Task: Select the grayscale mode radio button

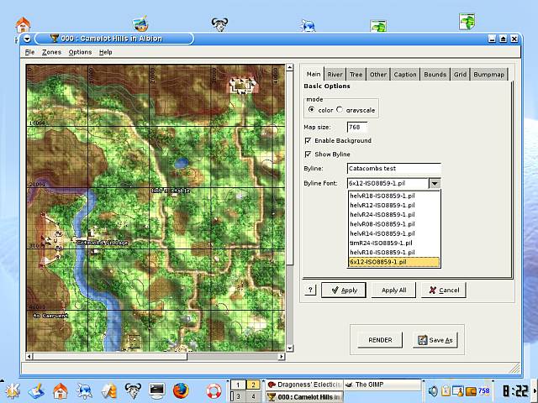Action: click(x=340, y=109)
